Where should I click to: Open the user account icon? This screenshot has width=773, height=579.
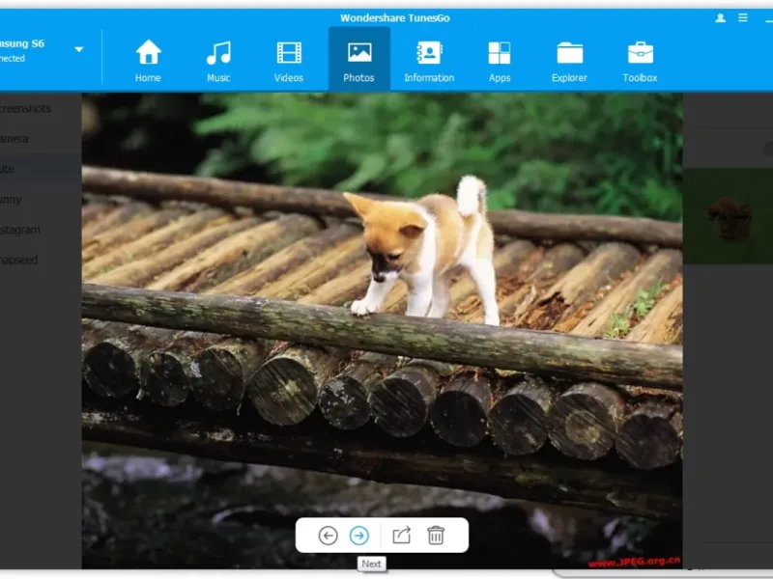tap(720, 18)
